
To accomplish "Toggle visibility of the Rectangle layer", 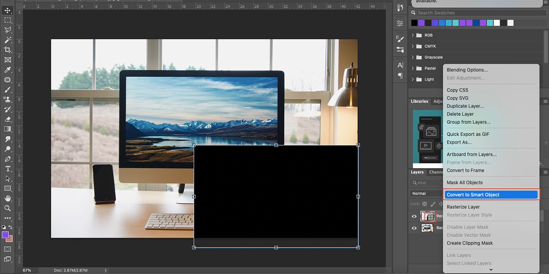I will (x=414, y=216).
